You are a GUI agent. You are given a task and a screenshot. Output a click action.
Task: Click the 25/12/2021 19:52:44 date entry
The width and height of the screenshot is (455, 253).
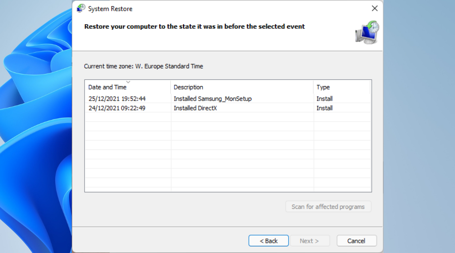pyautogui.click(x=117, y=99)
